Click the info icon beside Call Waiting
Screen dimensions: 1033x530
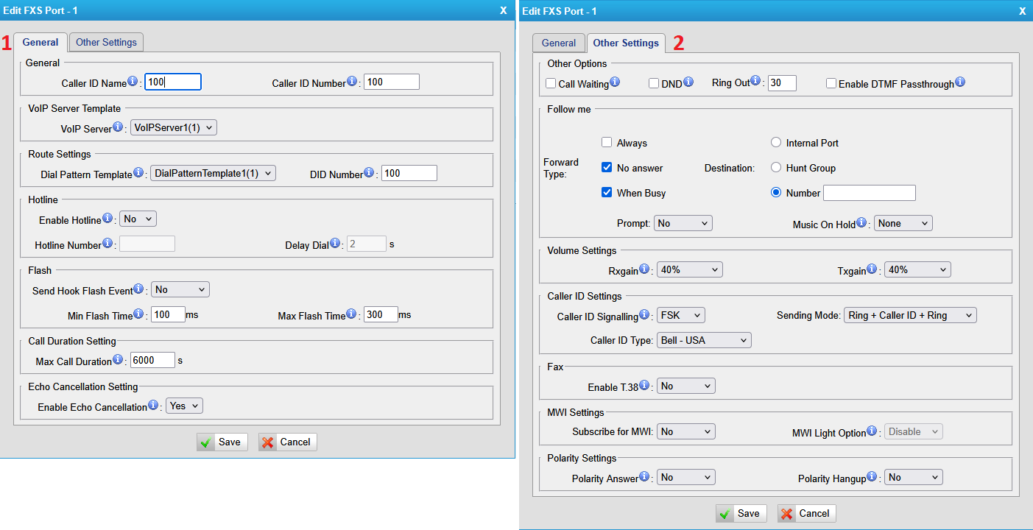pyautogui.click(x=615, y=82)
